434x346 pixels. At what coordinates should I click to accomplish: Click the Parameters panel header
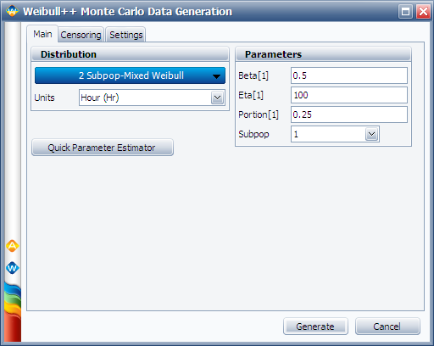[323, 54]
